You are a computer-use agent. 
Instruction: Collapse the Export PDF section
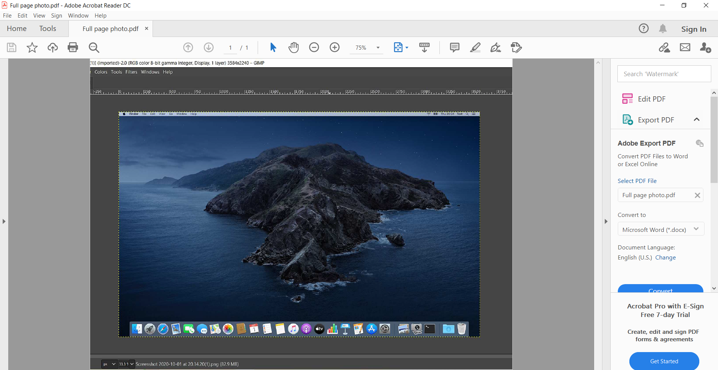click(x=696, y=120)
